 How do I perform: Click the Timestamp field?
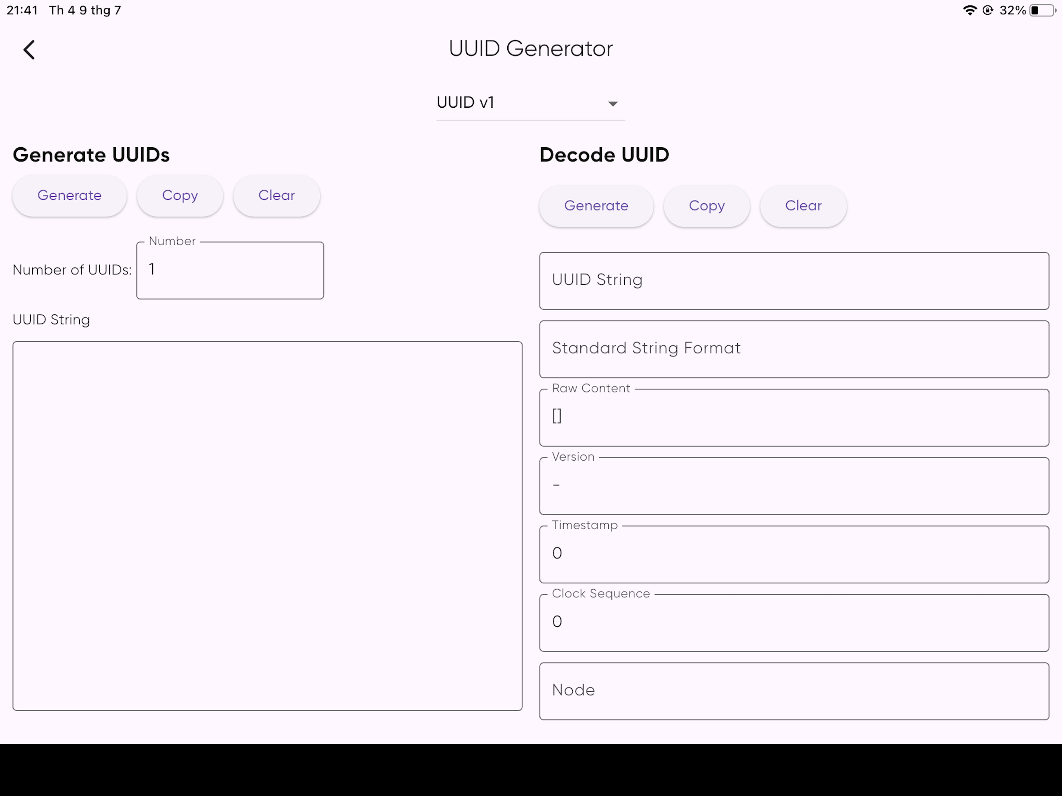(x=794, y=554)
